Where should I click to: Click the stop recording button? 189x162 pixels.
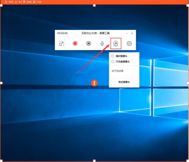point(89,43)
